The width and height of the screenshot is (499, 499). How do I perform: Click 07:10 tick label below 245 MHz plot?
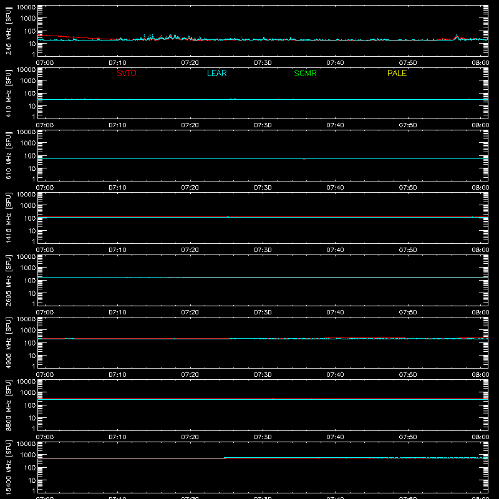coord(117,63)
